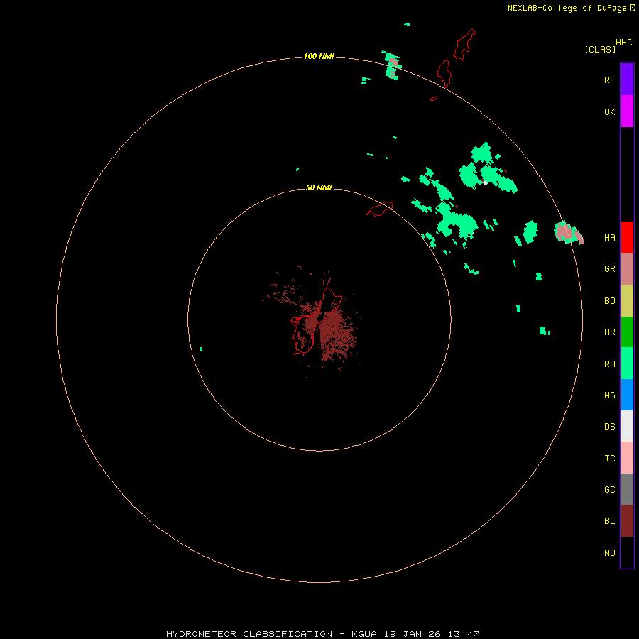This screenshot has width=639, height=639.
Task: Click the DS legend text label
Action: tap(609, 427)
